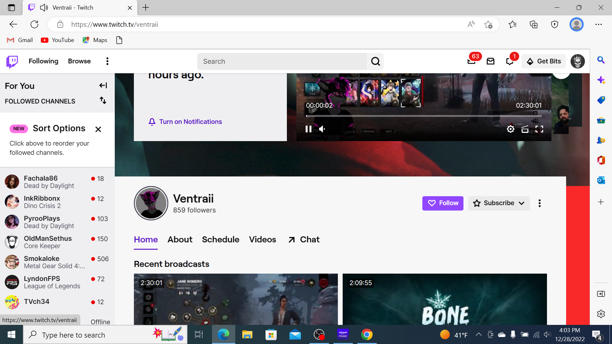
Task: Expand the Subscribe dropdown
Action: point(499,203)
